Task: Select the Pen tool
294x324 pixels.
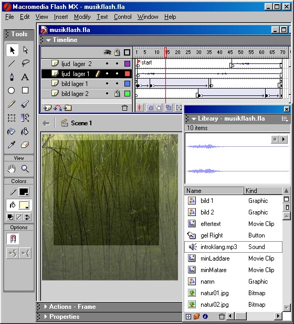Action: click(x=12, y=77)
